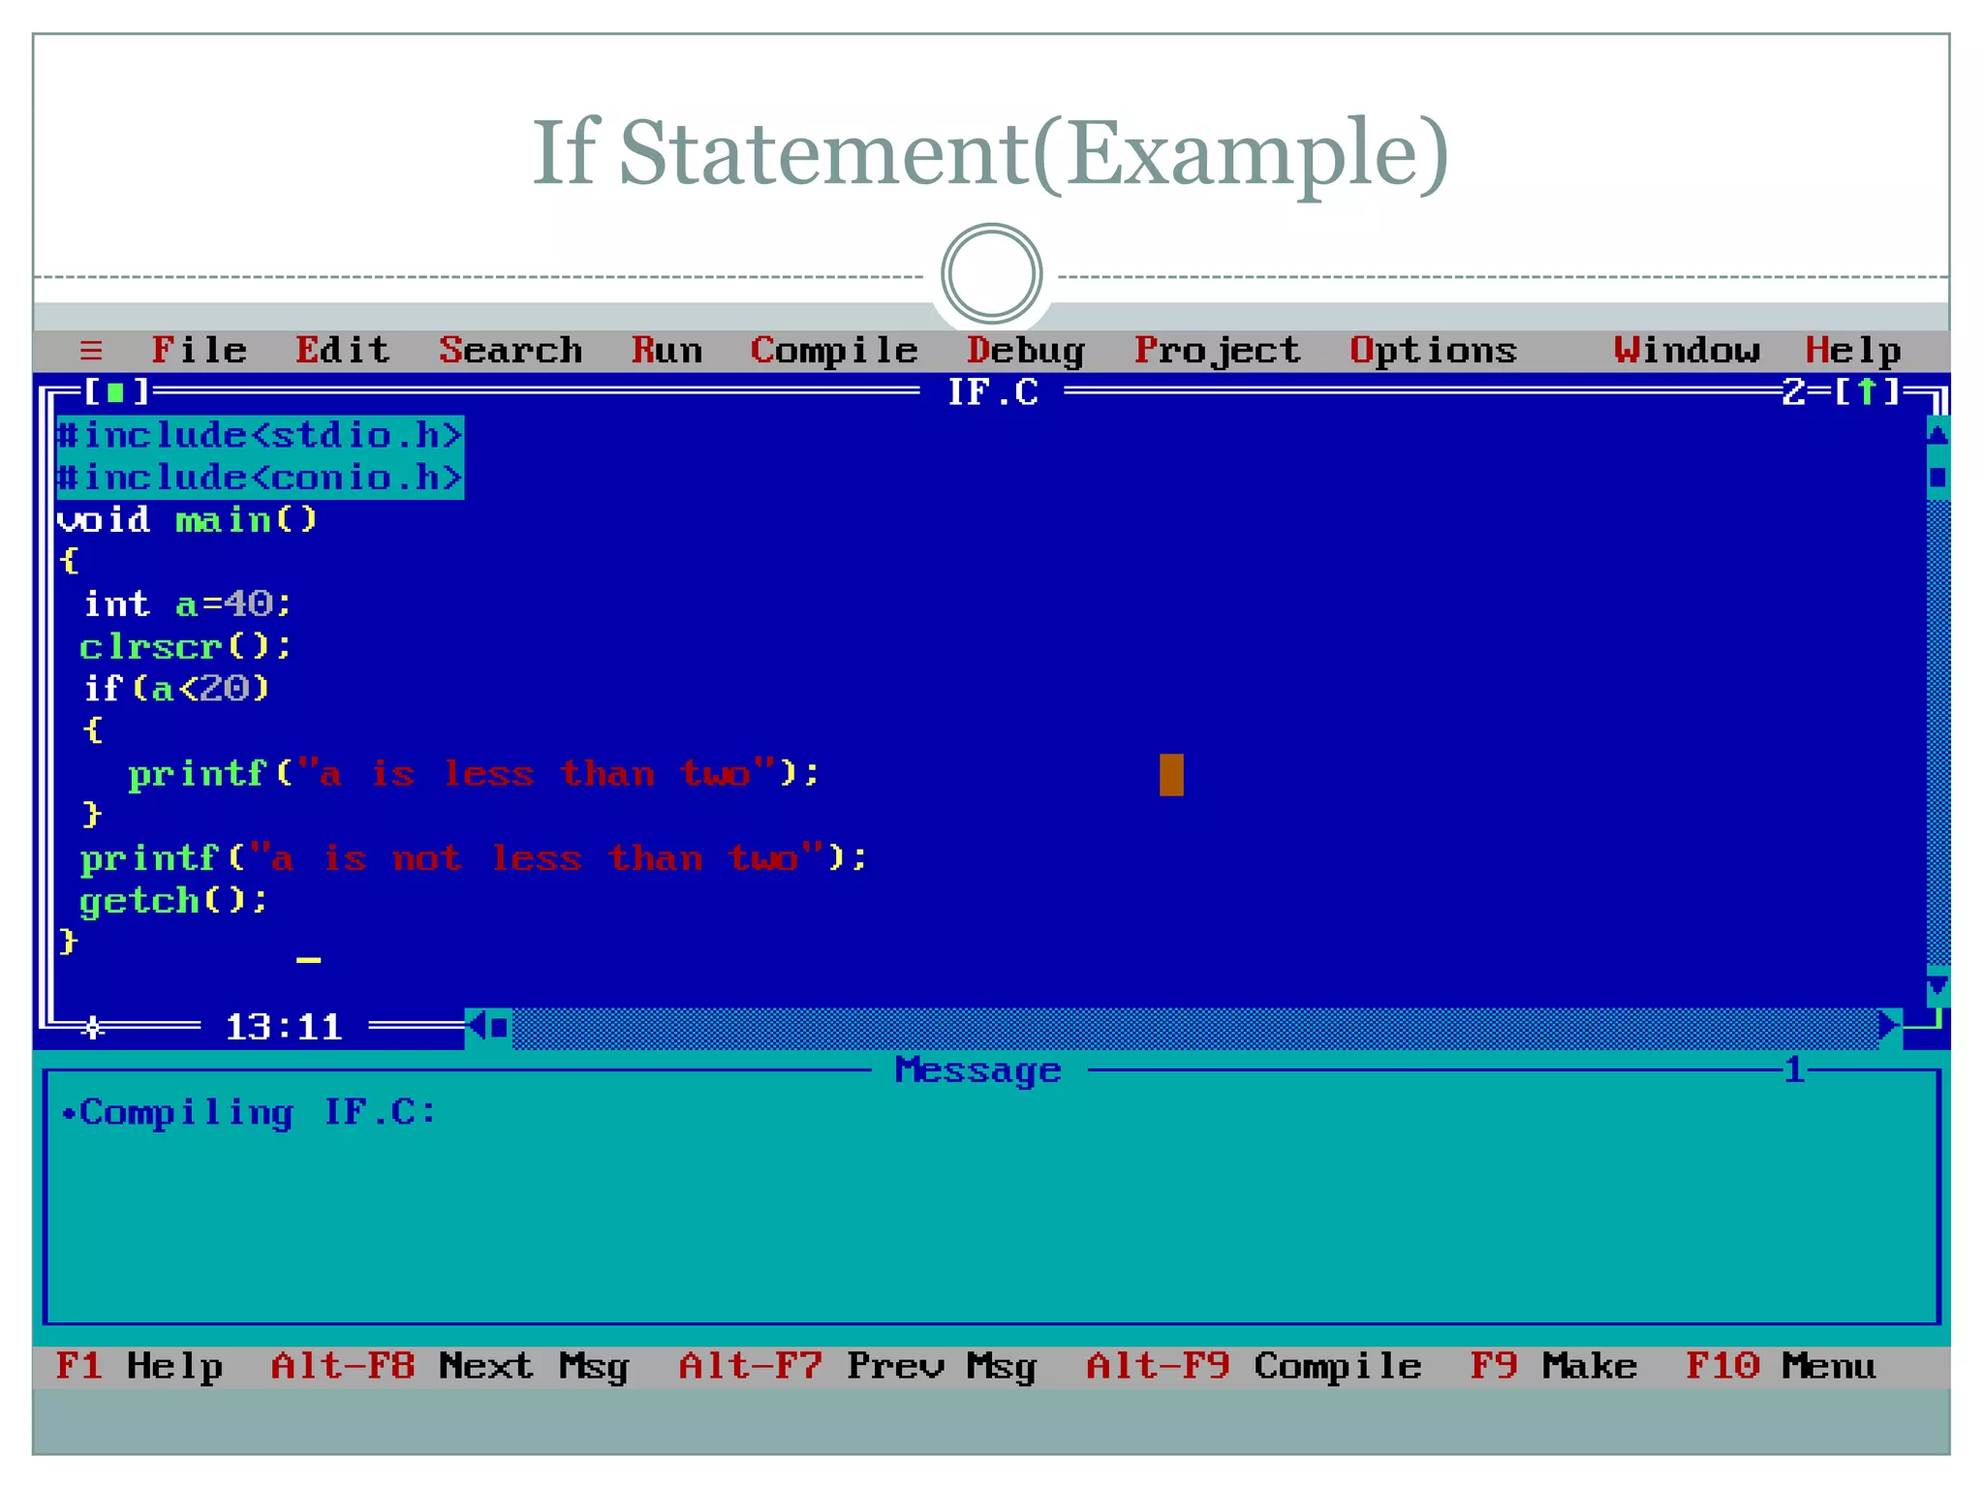Click the 13:11 cursor position indicator

click(x=284, y=1027)
